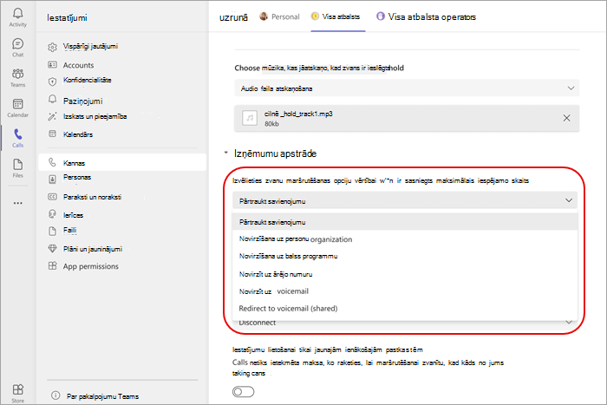Click the Ierīces headset icon
607x405 pixels.
click(x=52, y=213)
